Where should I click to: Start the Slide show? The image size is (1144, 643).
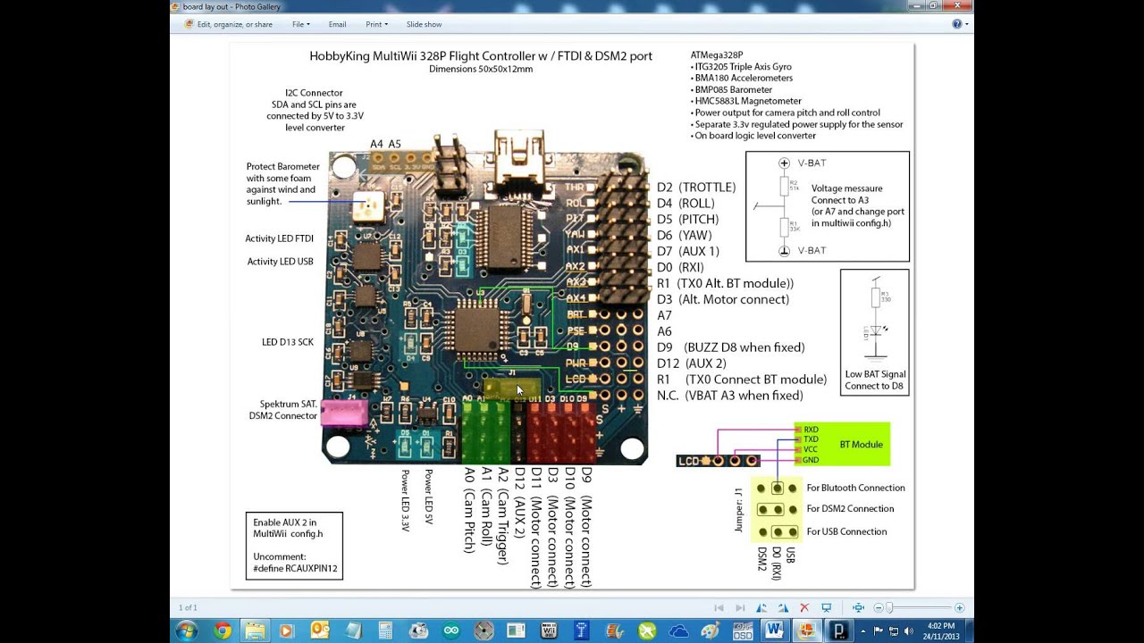[x=424, y=24]
